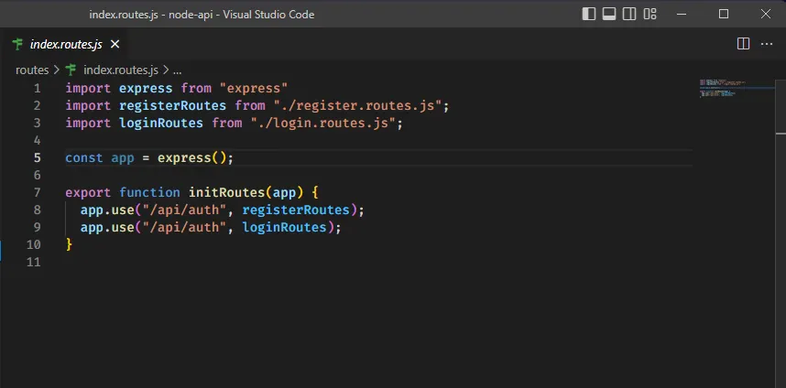Click the index.routes.js breadcrumb item

pyautogui.click(x=120, y=70)
